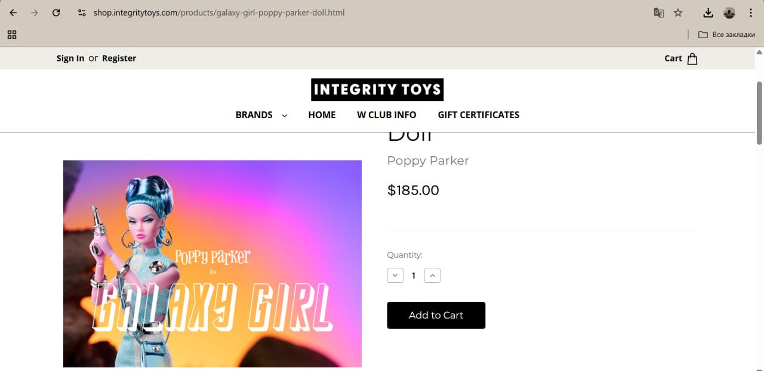
Task: Open the site information icon in address bar
Action: coord(82,13)
